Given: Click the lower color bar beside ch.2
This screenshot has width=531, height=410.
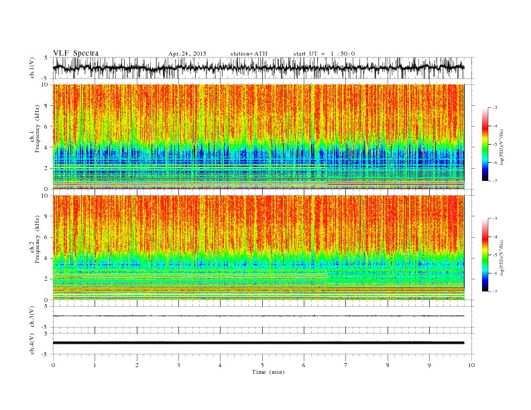Looking at the screenshot, I should coord(485,255).
